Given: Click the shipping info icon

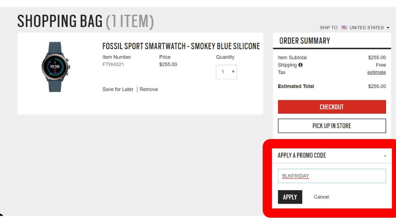Looking at the screenshot, I should (300, 65).
